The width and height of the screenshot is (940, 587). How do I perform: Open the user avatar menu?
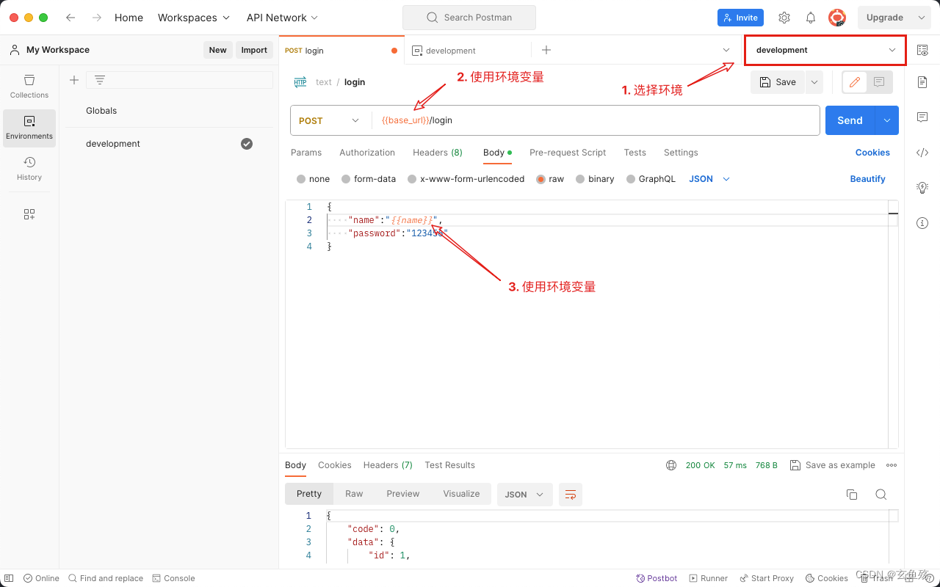pyautogui.click(x=837, y=18)
